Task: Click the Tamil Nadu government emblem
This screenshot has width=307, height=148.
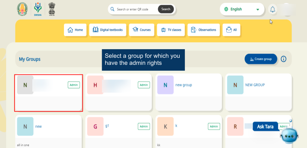Action: (x=23, y=9)
